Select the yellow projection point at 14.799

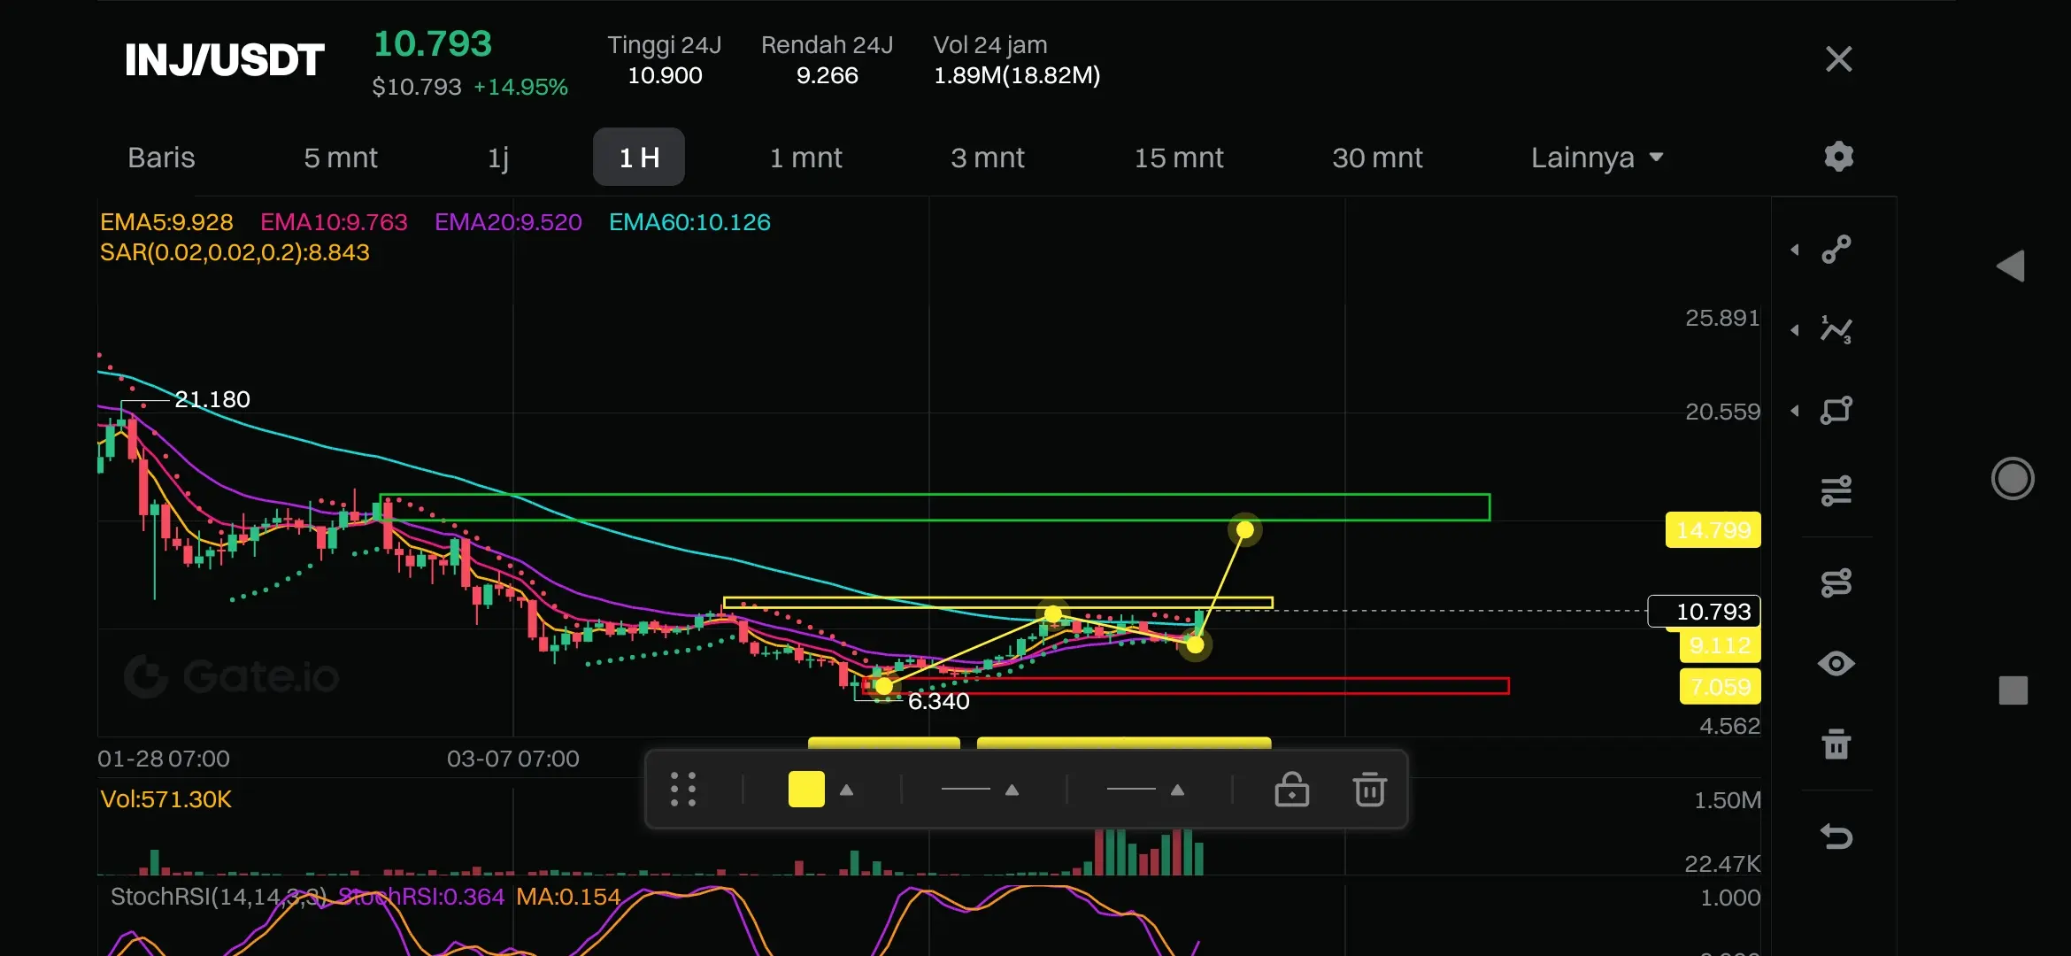coord(1244,529)
